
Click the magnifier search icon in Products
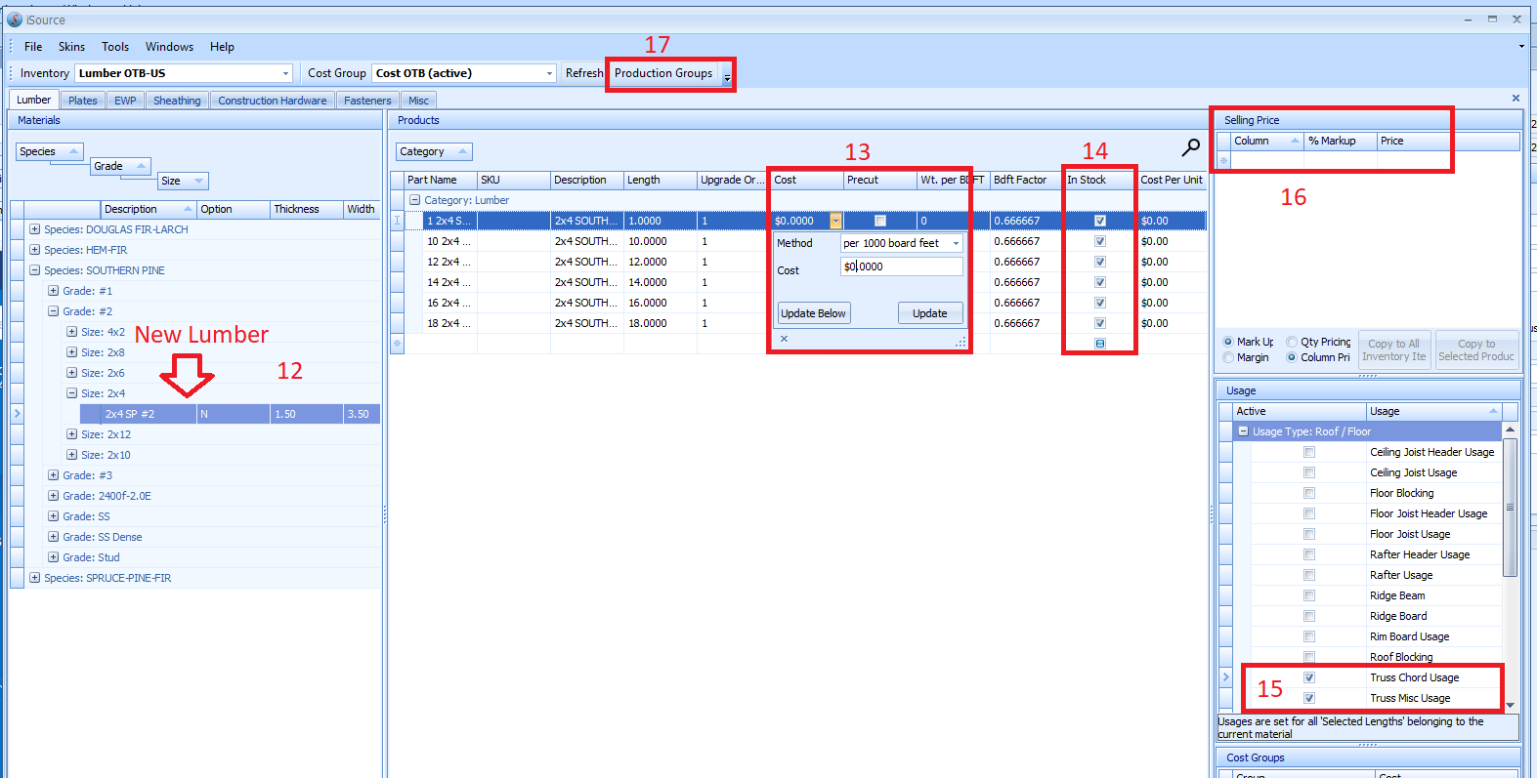(x=1190, y=147)
